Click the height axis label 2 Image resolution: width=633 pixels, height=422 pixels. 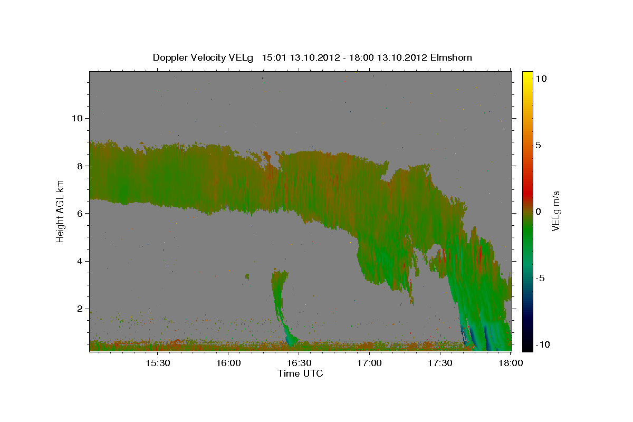coord(80,309)
